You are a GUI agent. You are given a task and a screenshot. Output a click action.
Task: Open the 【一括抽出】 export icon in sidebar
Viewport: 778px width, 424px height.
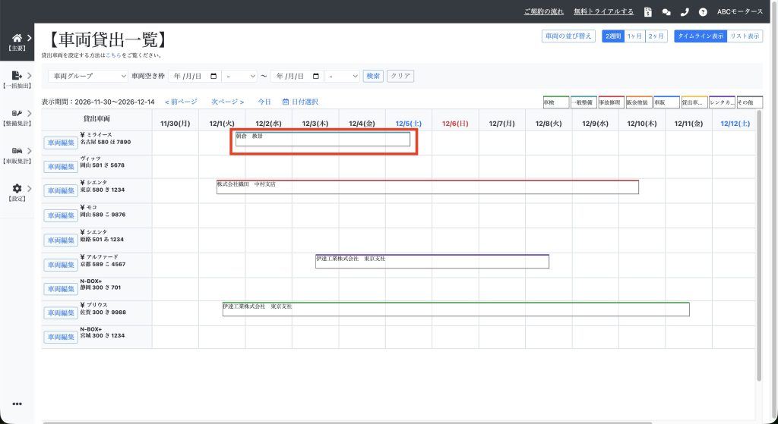[17, 75]
